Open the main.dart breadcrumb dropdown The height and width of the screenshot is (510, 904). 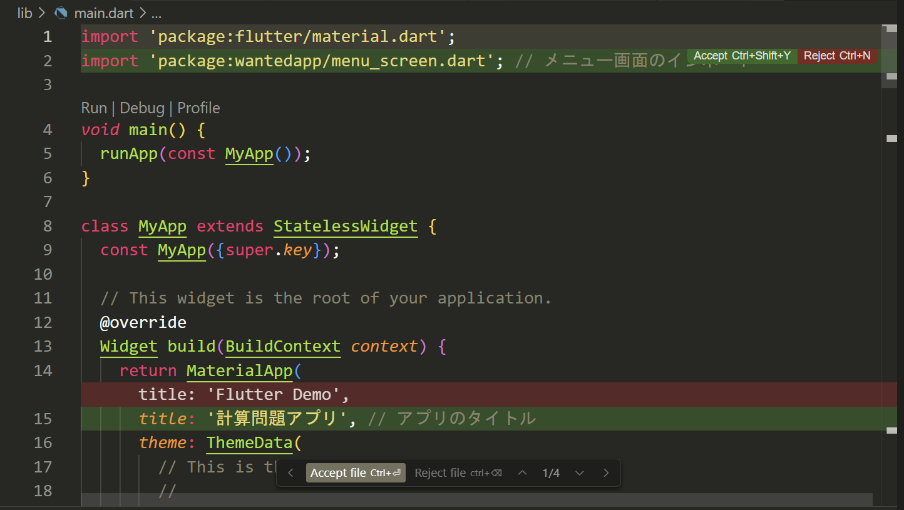click(104, 13)
